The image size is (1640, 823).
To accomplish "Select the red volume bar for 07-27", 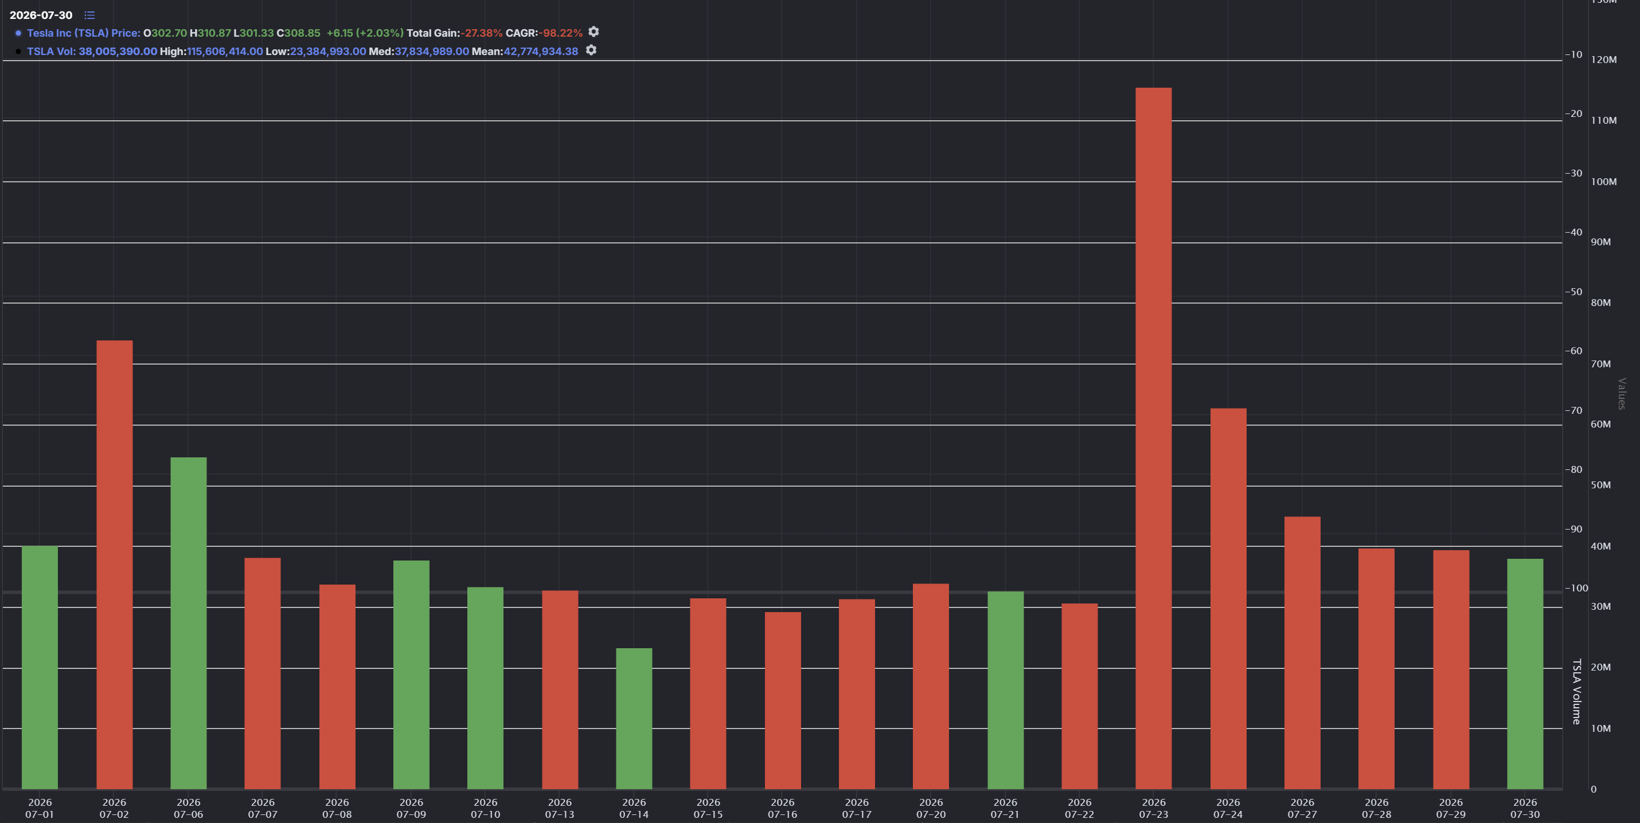I will tap(1302, 652).
